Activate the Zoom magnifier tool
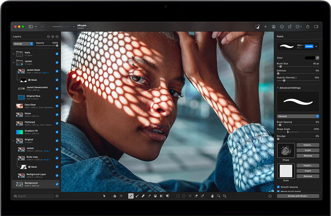 (218, 196)
